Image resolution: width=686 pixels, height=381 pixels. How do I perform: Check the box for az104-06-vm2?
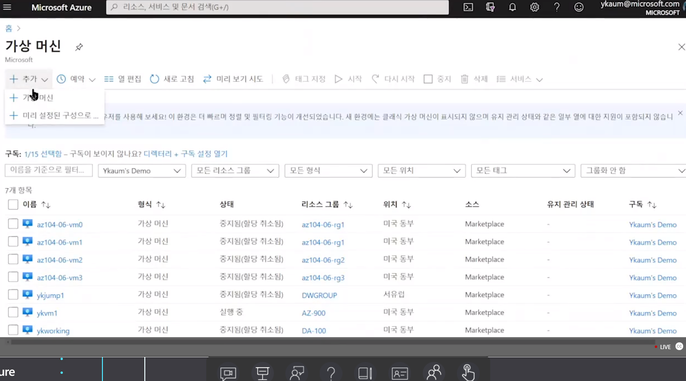pyautogui.click(x=13, y=259)
